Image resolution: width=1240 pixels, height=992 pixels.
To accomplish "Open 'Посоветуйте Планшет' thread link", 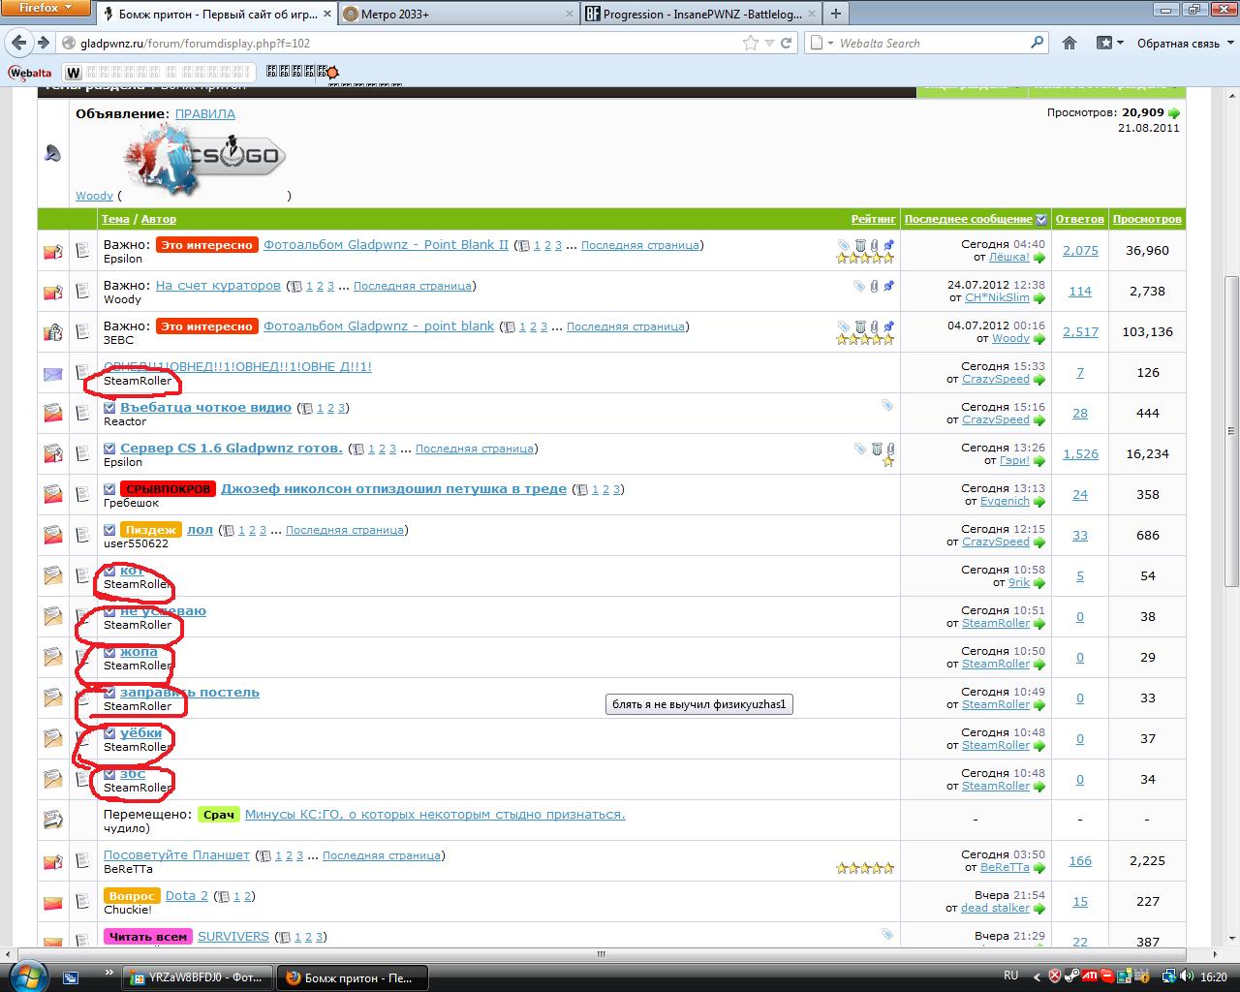I will click(176, 855).
